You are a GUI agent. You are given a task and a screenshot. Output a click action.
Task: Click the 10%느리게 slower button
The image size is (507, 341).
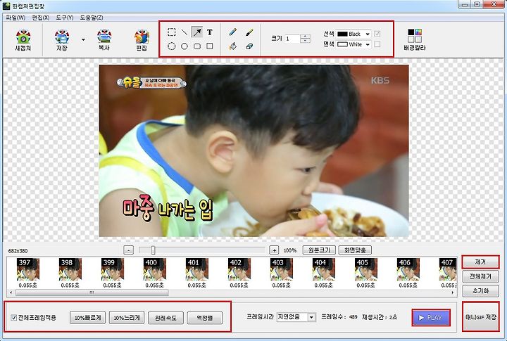coord(127,318)
